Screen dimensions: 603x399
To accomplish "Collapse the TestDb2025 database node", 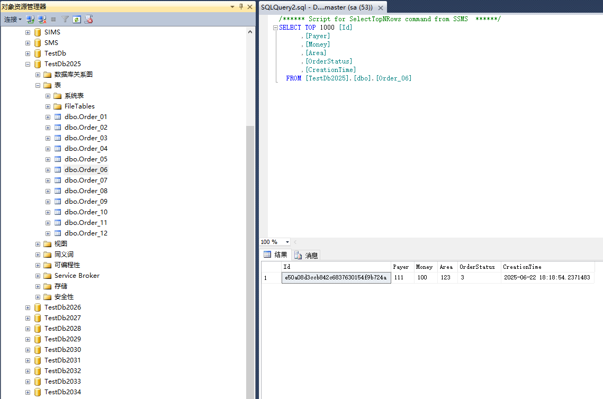I will pos(28,64).
